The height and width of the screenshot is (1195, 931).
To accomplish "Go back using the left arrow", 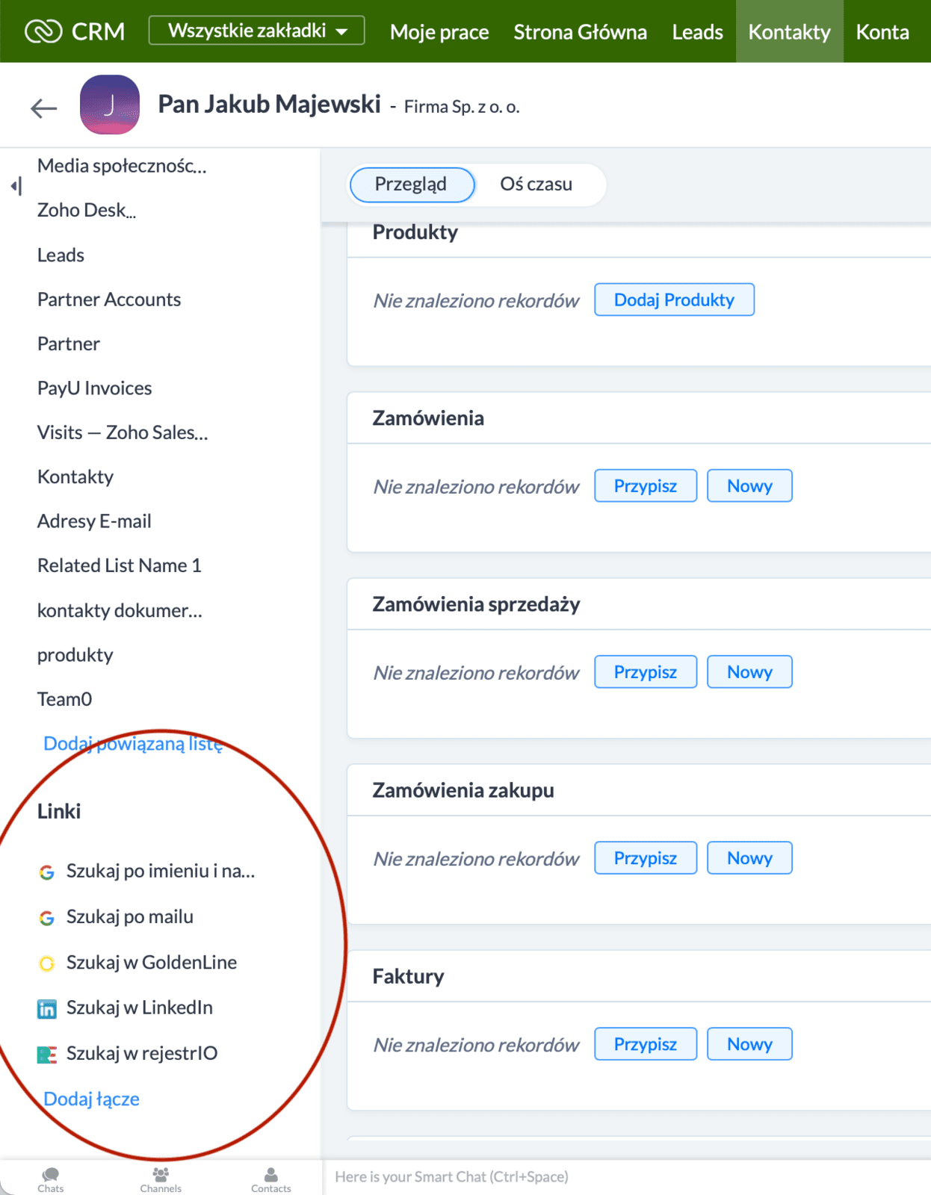I will pos(44,108).
